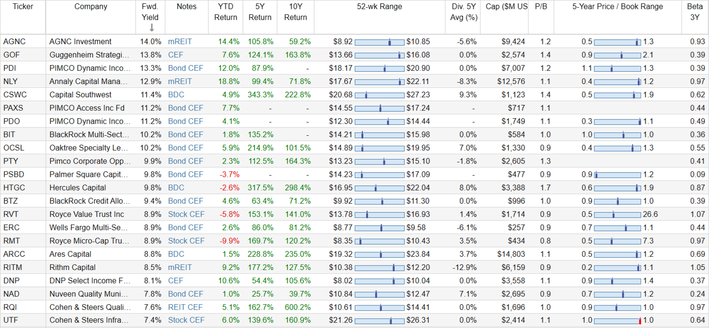Click the Beta 3Y column header
709x328 pixels.
tap(695, 12)
